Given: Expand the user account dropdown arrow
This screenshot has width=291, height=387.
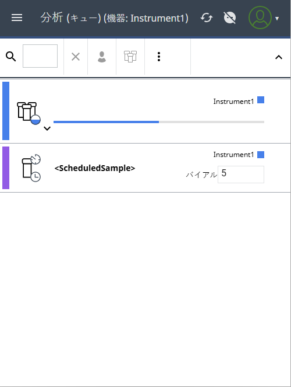Looking at the screenshot, I should pos(277,19).
